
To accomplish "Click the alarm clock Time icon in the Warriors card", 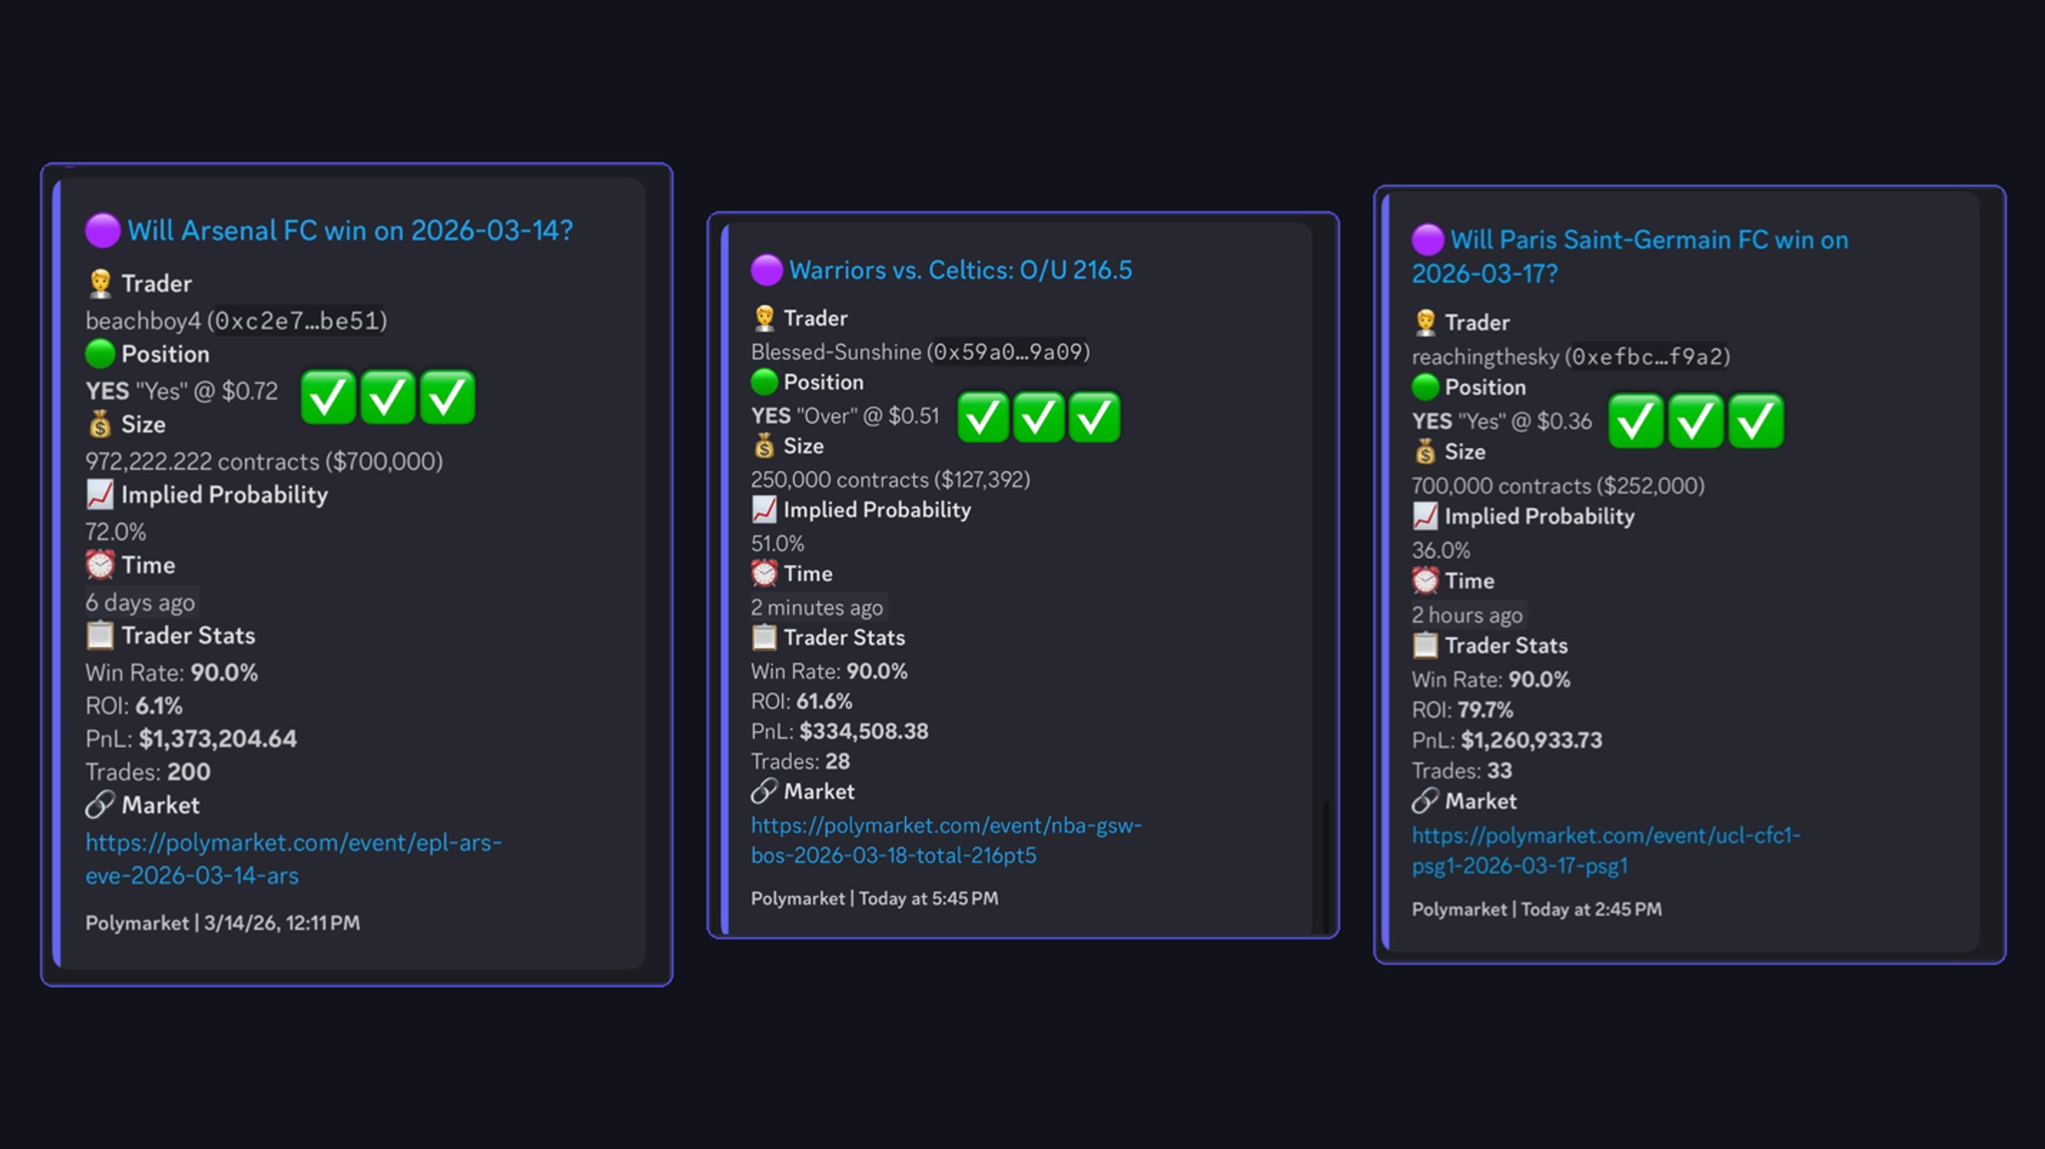I will click(764, 573).
